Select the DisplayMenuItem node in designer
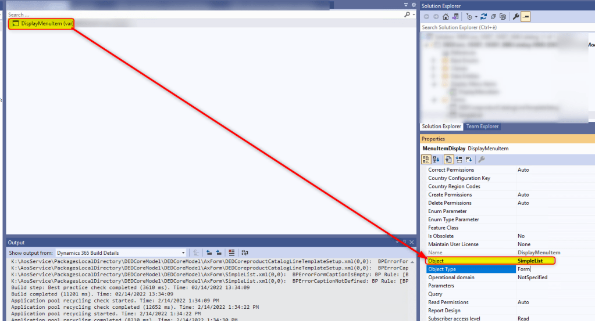595x321 pixels. tap(42, 24)
